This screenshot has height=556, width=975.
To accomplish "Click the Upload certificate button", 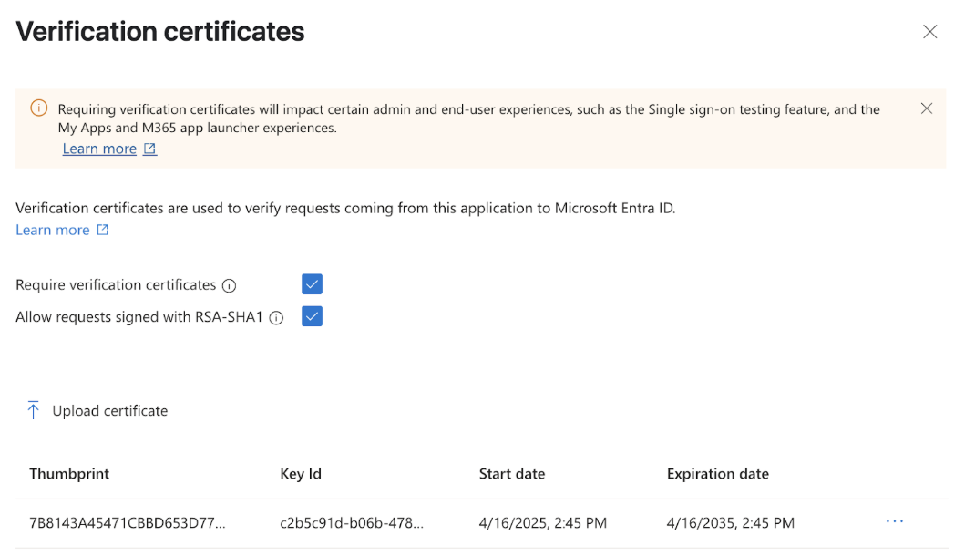I will pyautogui.click(x=109, y=411).
